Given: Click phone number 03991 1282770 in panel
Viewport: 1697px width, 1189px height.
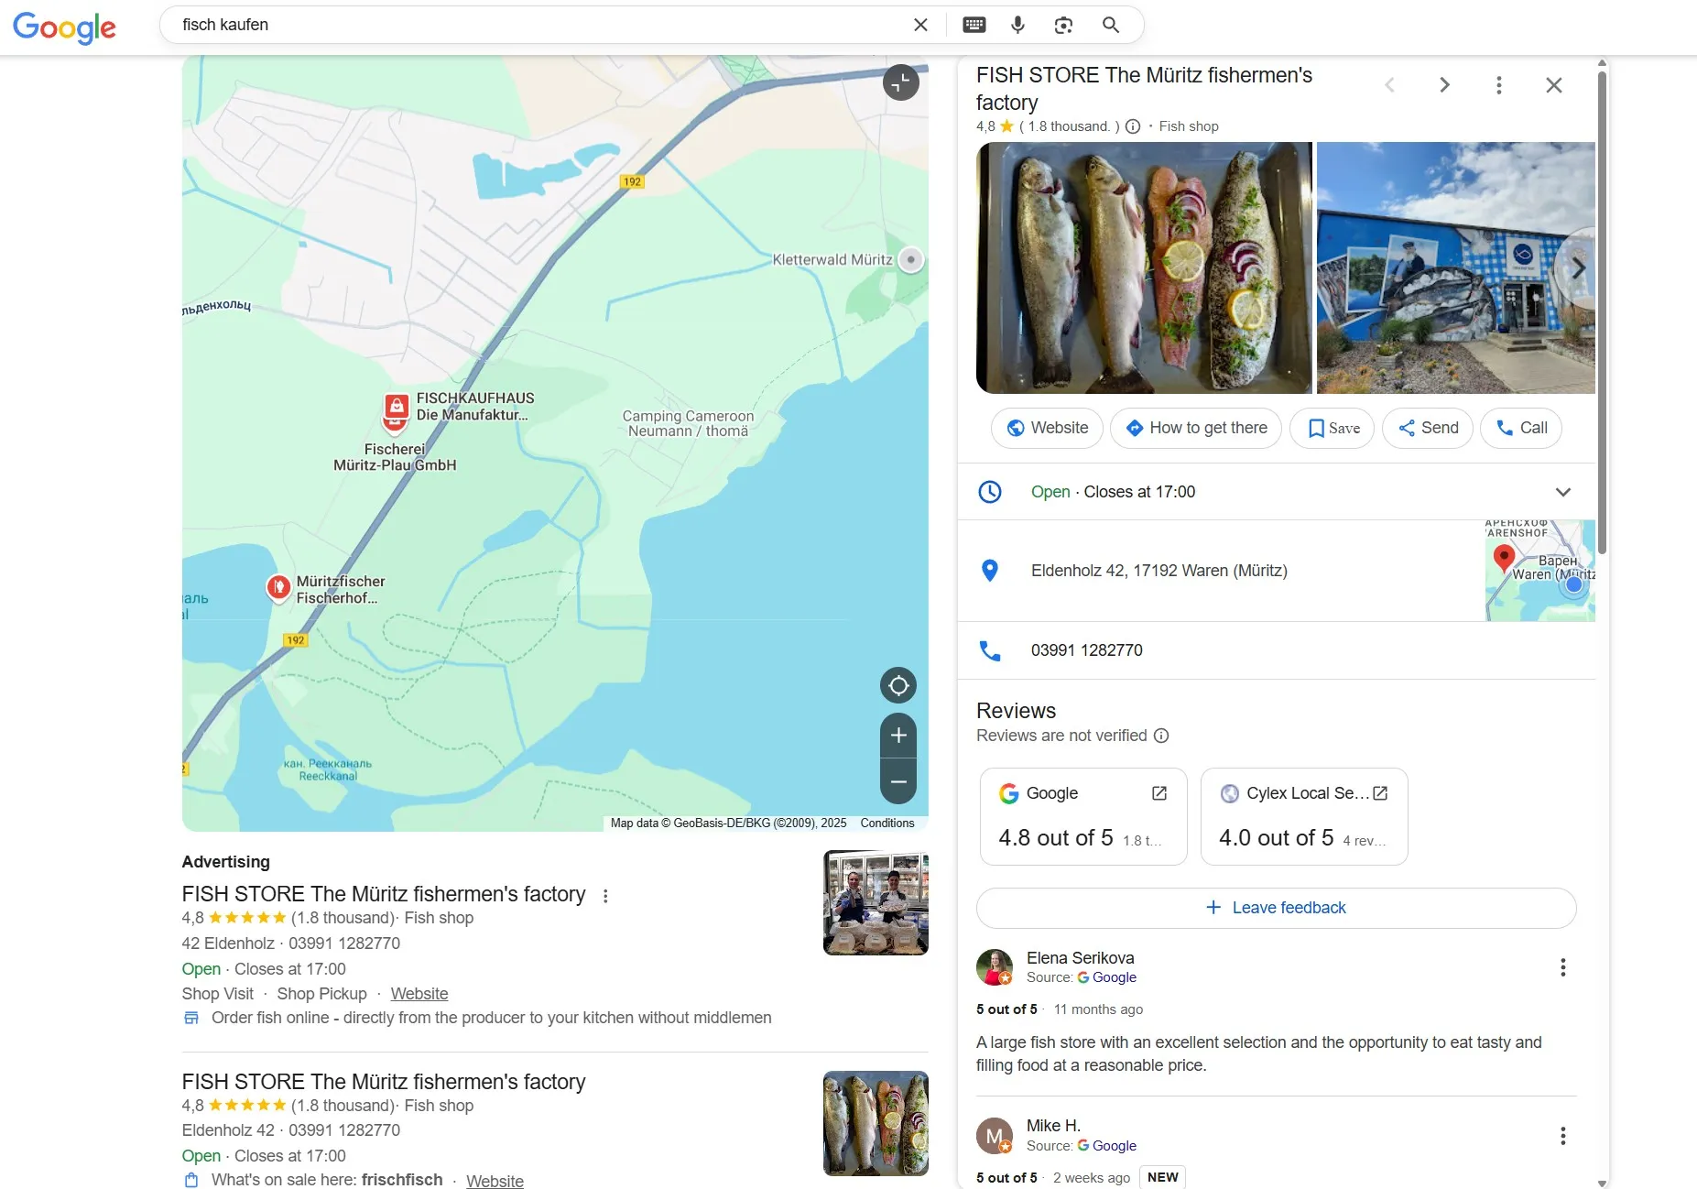Looking at the screenshot, I should (1087, 650).
